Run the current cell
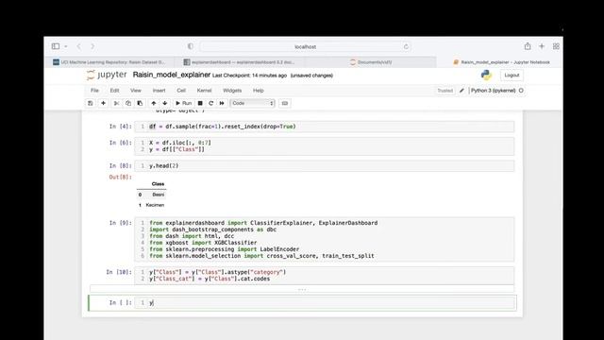604x340 pixels. click(x=184, y=103)
